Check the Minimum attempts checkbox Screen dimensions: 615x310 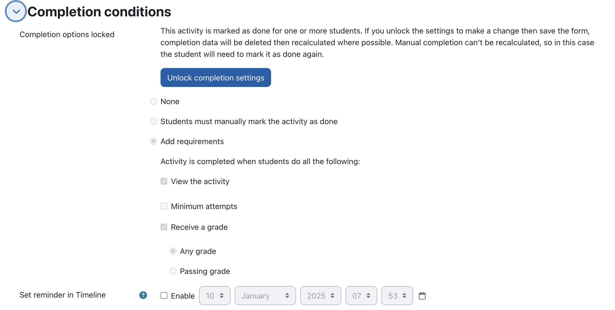pyautogui.click(x=164, y=206)
